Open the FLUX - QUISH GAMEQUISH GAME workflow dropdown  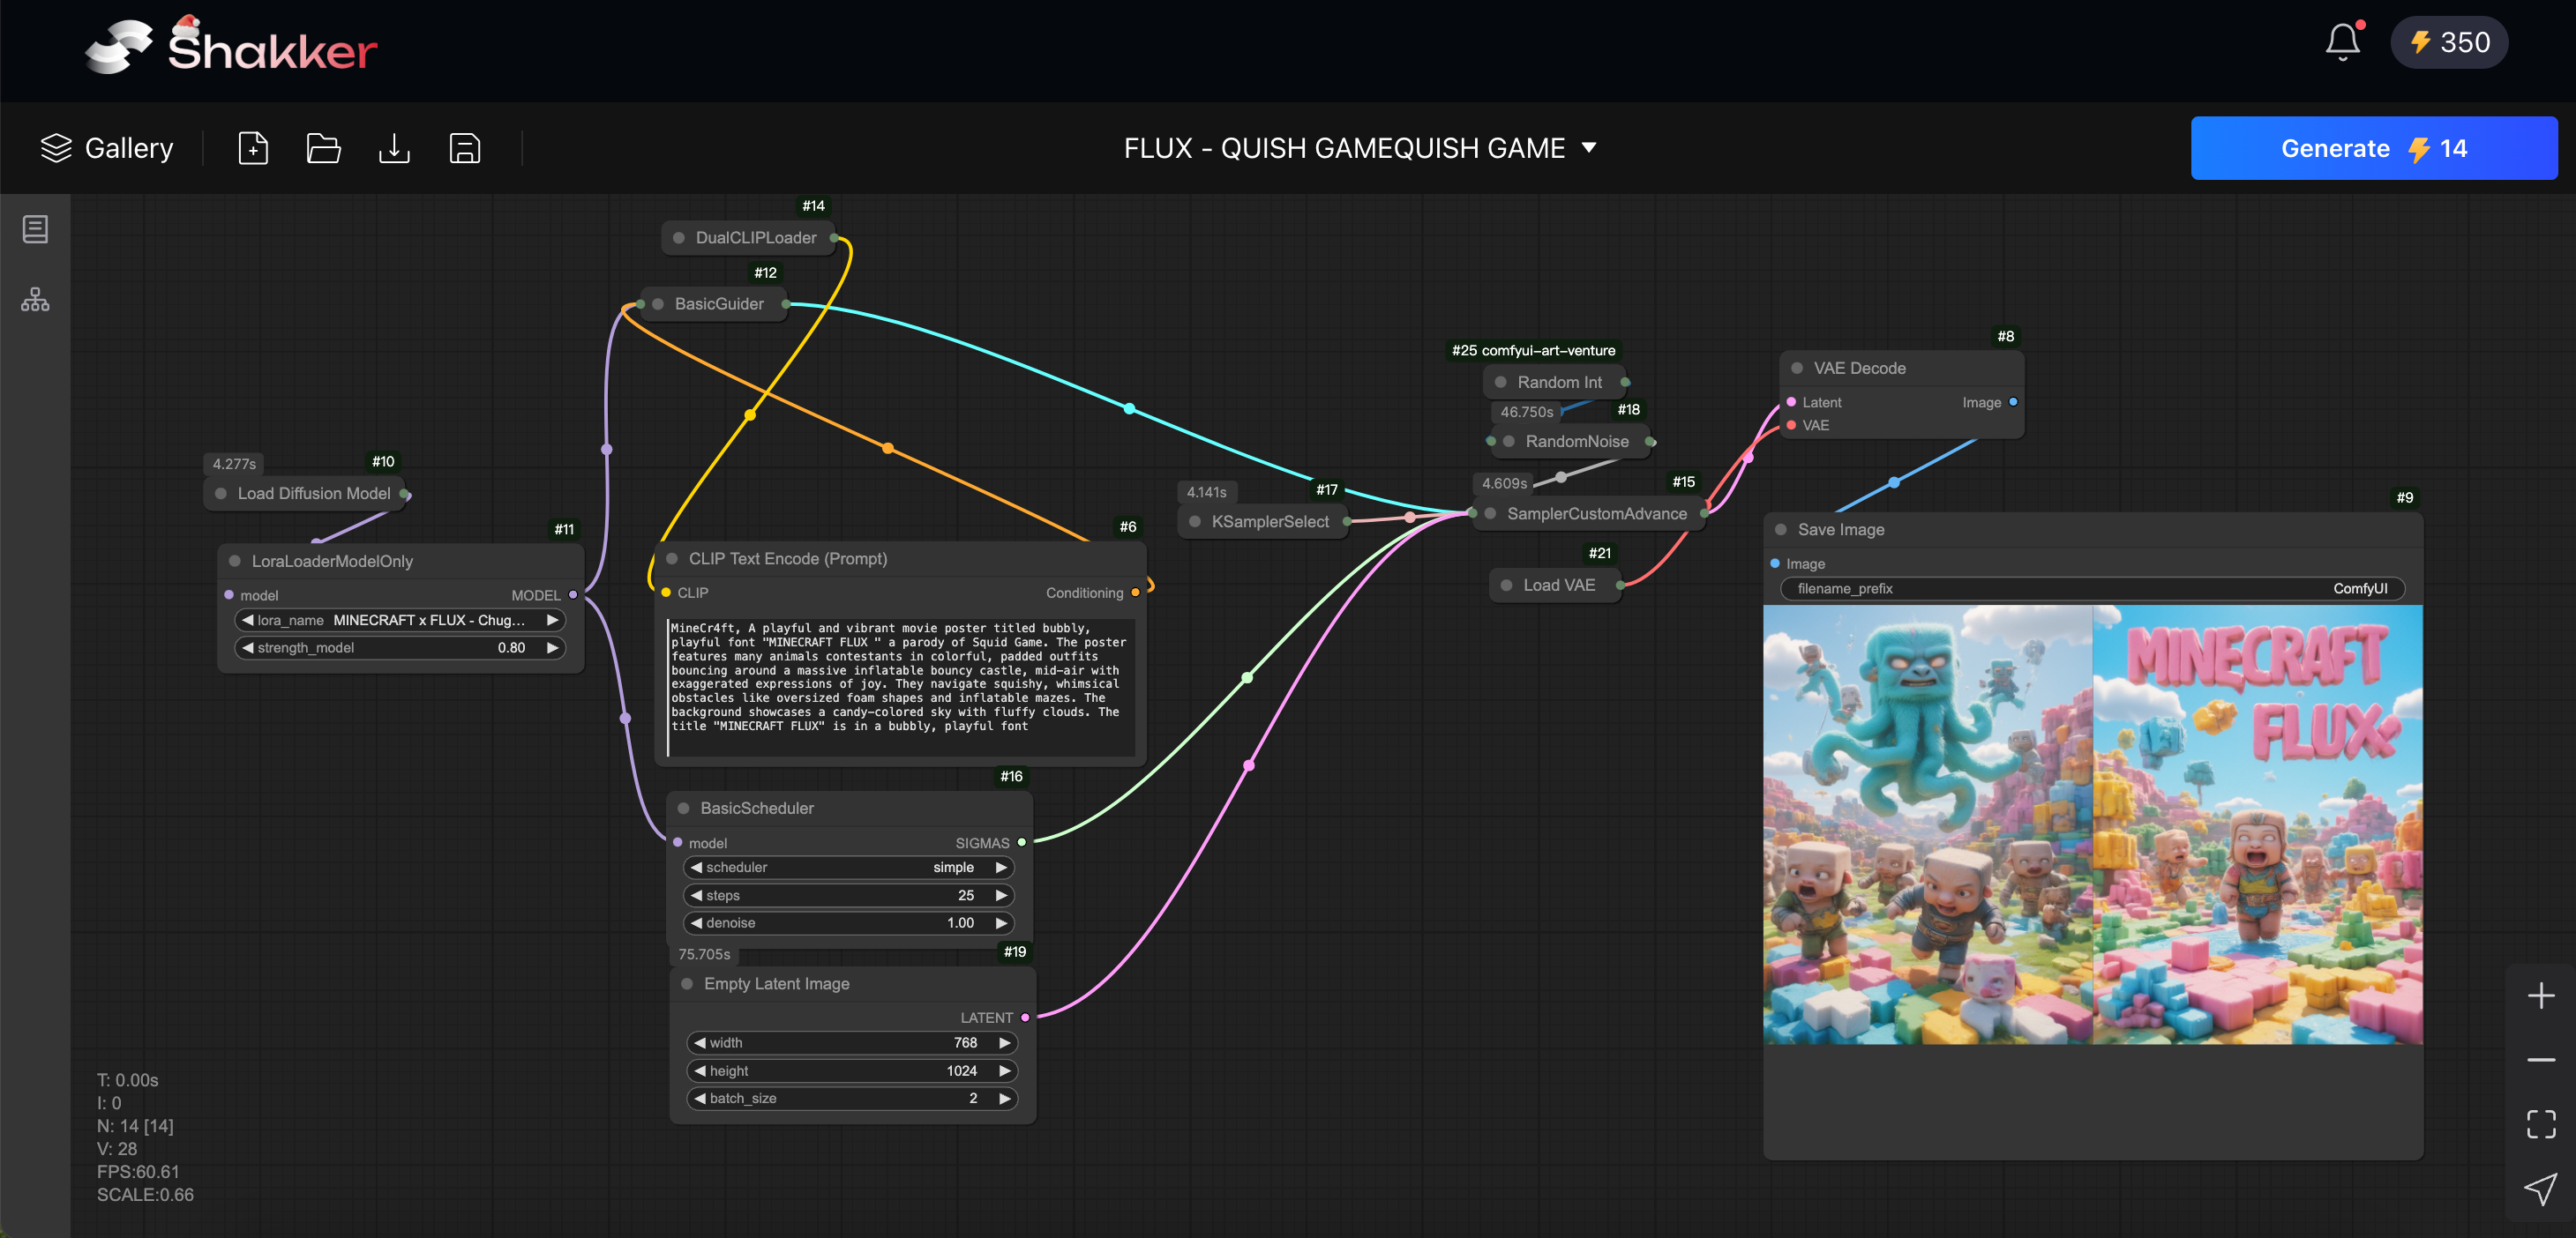pyautogui.click(x=1590, y=147)
